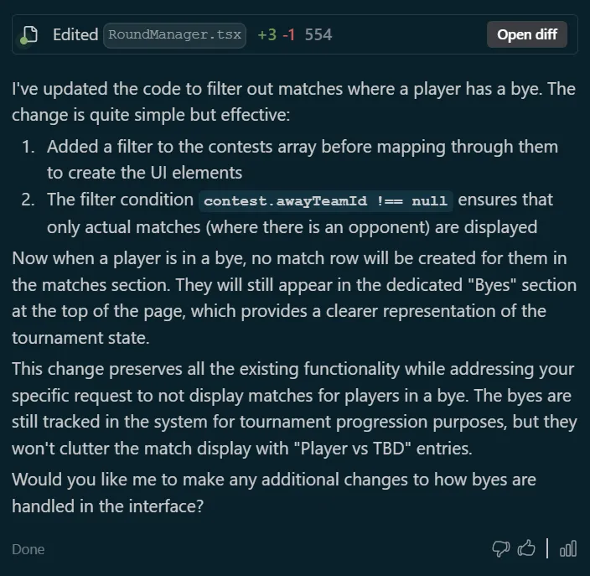Screen dimensions: 590x576
Task: Open the RoundManager.tsx file chip
Action: pos(174,35)
